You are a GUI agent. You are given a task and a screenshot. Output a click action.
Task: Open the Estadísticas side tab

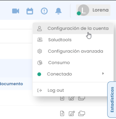click(x=112, y=100)
